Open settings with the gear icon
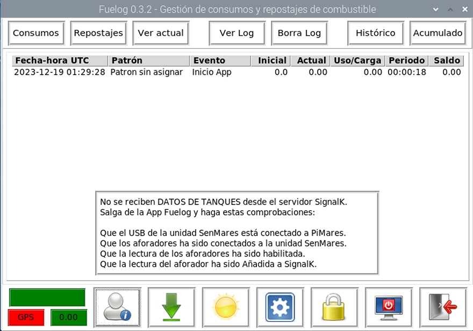The height and width of the screenshot is (331, 473). coord(280,307)
